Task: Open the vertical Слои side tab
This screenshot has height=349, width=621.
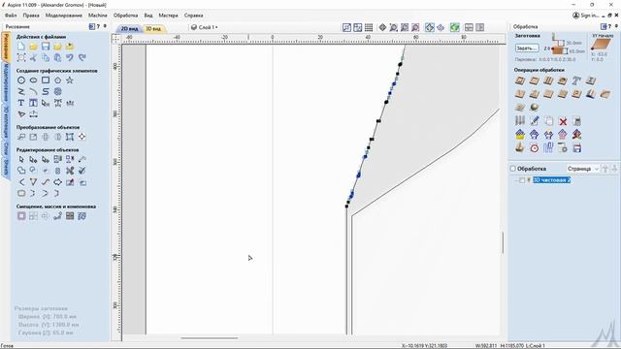Action: click(x=6, y=149)
